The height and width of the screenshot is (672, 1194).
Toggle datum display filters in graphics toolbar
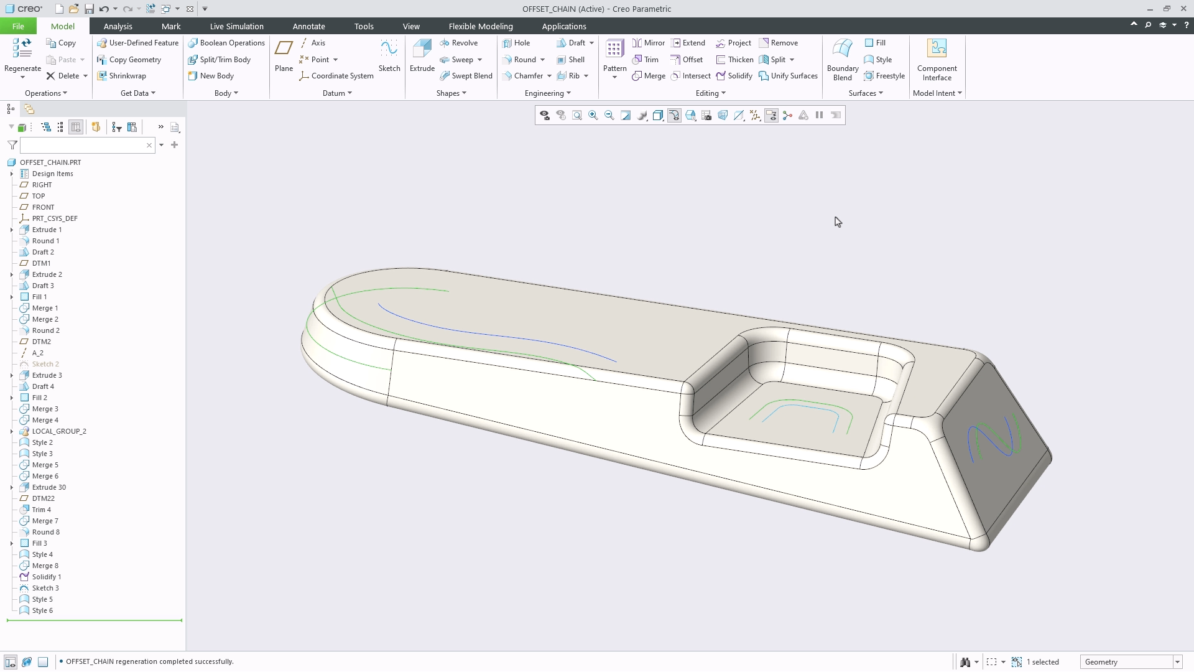[x=754, y=115]
